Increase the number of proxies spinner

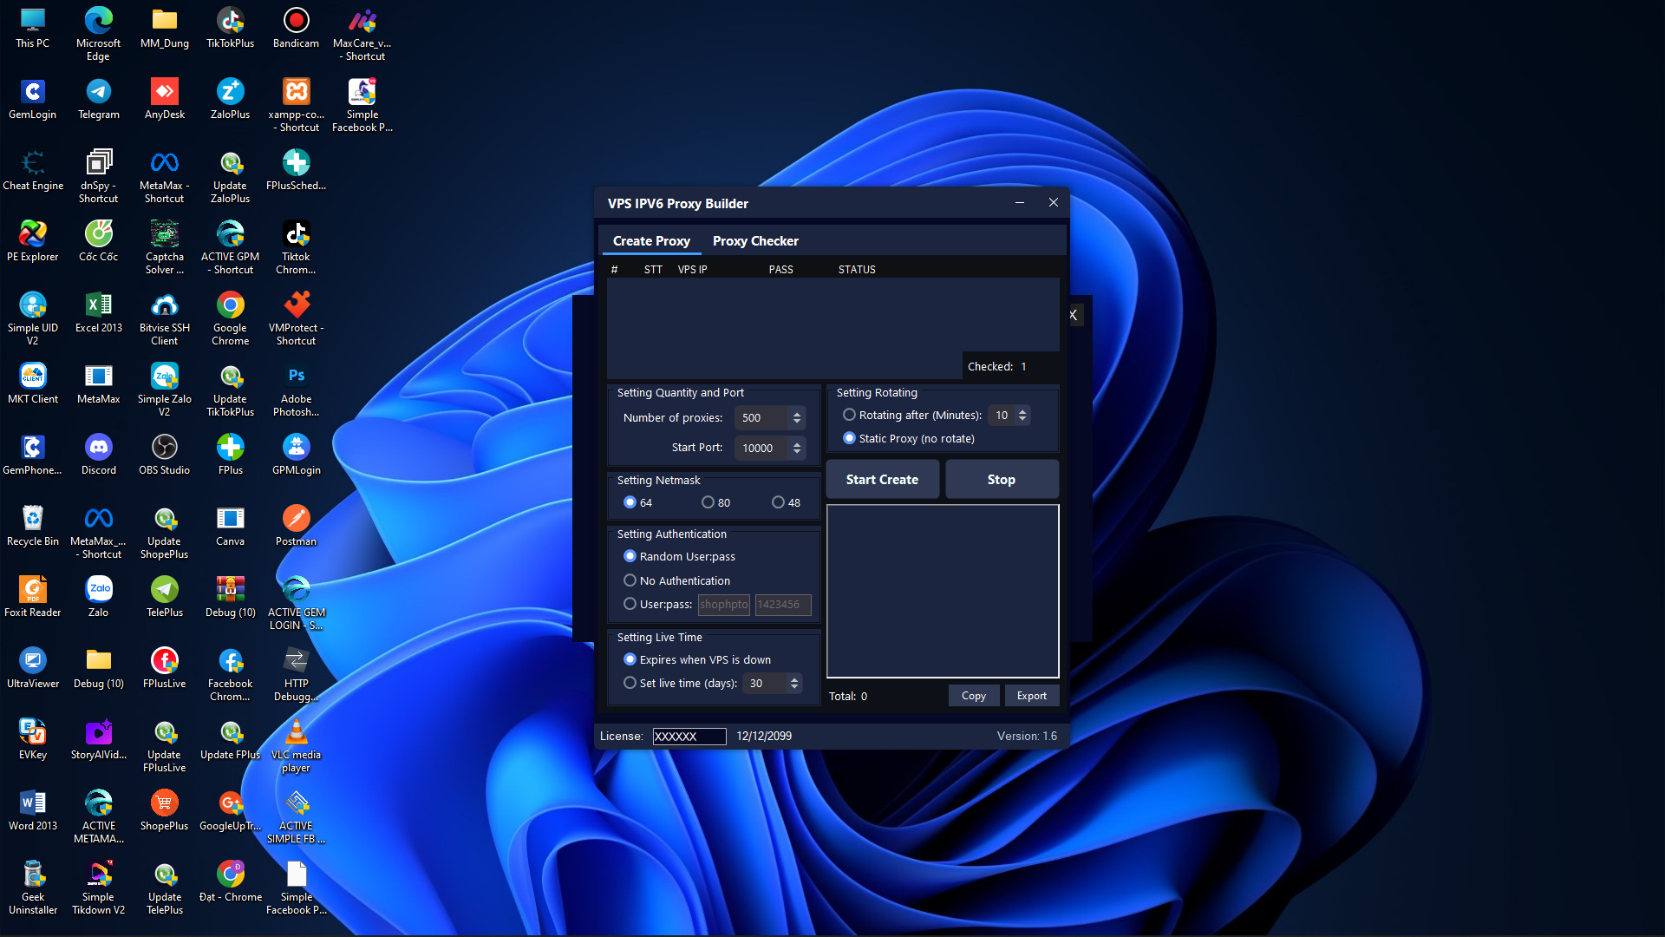point(797,414)
